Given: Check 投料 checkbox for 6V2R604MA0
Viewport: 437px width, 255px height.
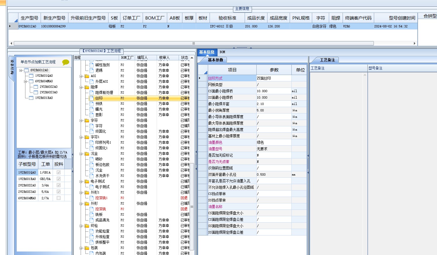Looking at the screenshot, I should tap(58, 198).
